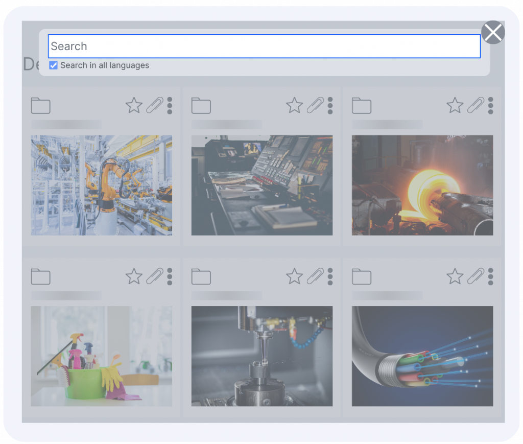Star the fiber optic cable card

pyautogui.click(x=455, y=276)
